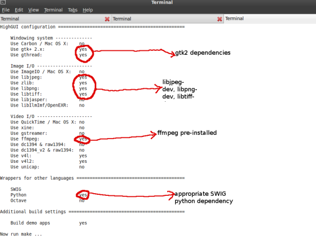Click the 'Python' wrapper line

[49, 195]
